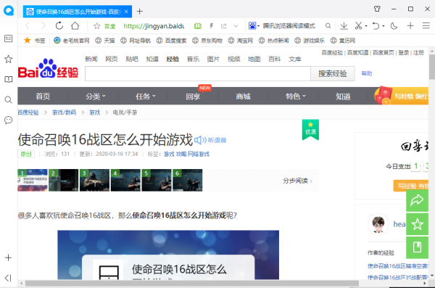Open step 6 thumbnail
Image resolution: width=435 pixels, height=288 pixels.
coord(188,180)
